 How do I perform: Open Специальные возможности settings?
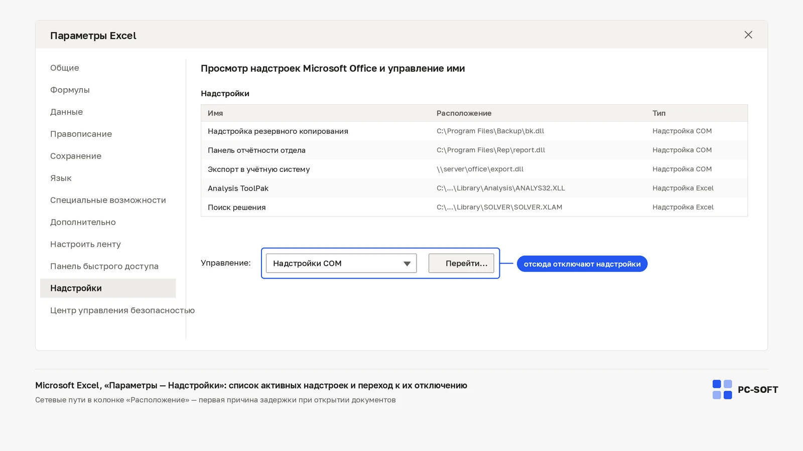[x=108, y=200]
